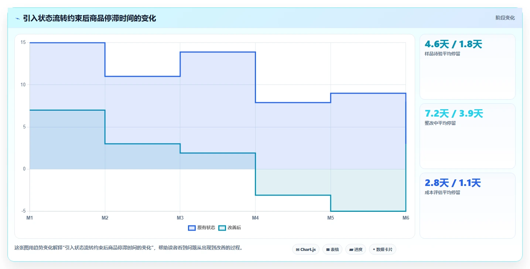Click the 7.2天 / 3.9天 stat value

tap(454, 114)
